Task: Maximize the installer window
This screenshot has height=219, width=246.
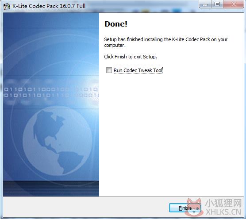Action: [x=217, y=4]
